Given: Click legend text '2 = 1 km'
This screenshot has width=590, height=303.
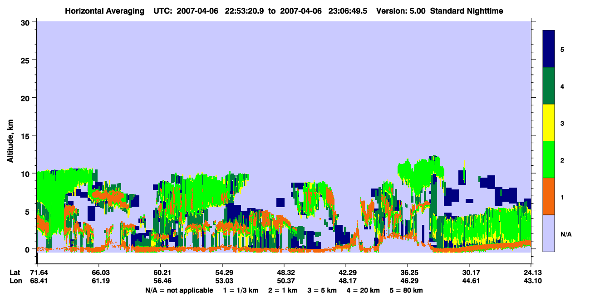Looking at the screenshot, I should tap(283, 290).
